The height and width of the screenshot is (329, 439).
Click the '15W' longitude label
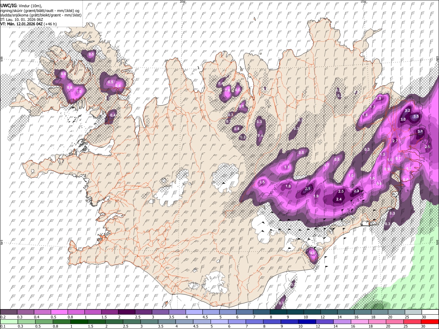(363, 2)
